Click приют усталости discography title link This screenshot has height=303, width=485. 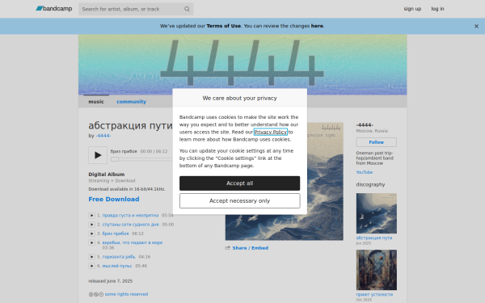374,295
